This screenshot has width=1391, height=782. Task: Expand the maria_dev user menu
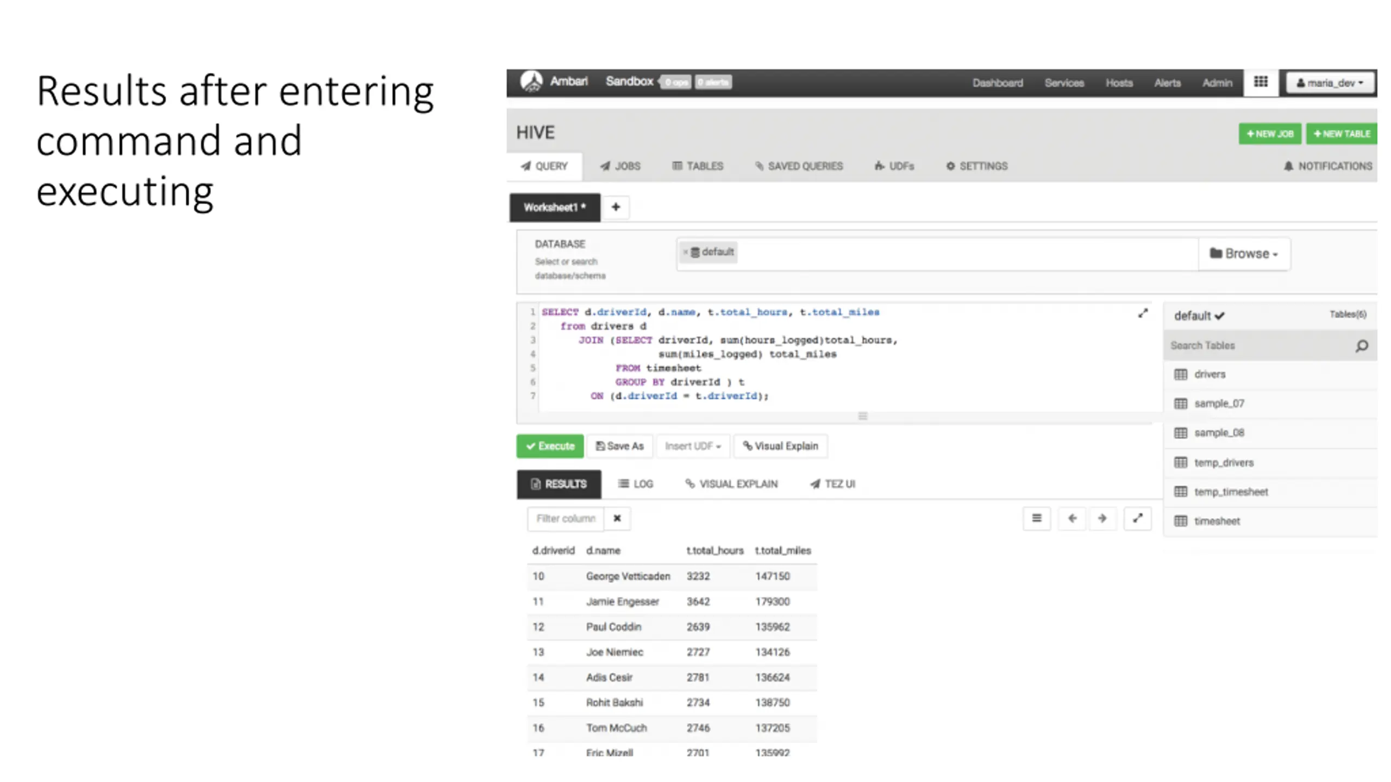click(1330, 83)
